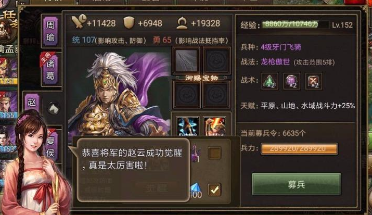Click the green experience progress bar
Viewport: 372px width, 215px height.
(296, 24)
